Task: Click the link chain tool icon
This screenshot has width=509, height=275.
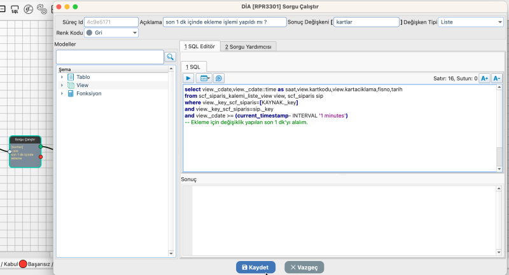Action: coord(42,10)
